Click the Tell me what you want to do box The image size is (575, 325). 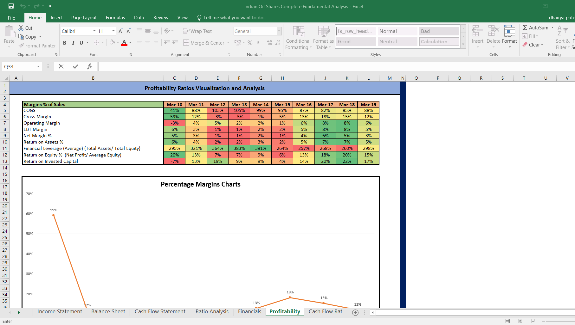click(x=232, y=18)
